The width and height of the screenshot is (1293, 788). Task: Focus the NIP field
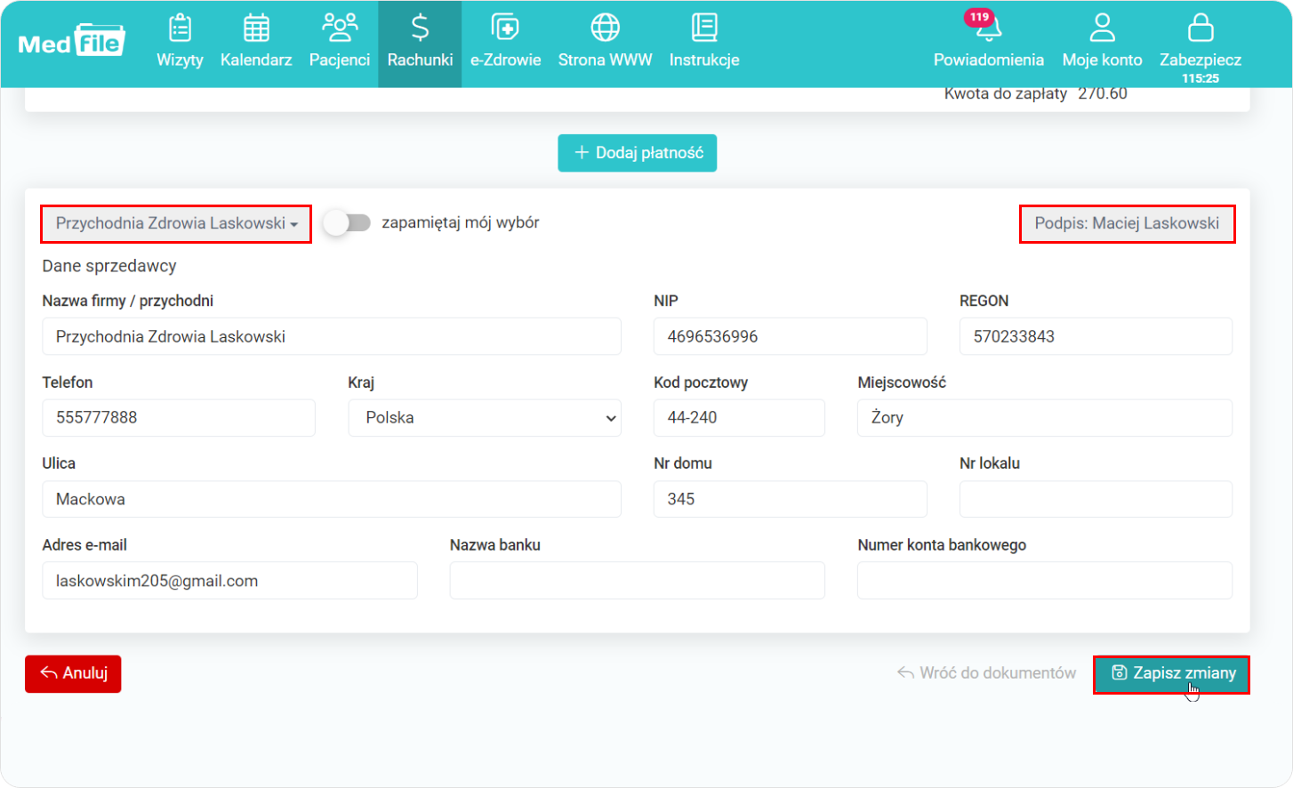click(x=791, y=336)
